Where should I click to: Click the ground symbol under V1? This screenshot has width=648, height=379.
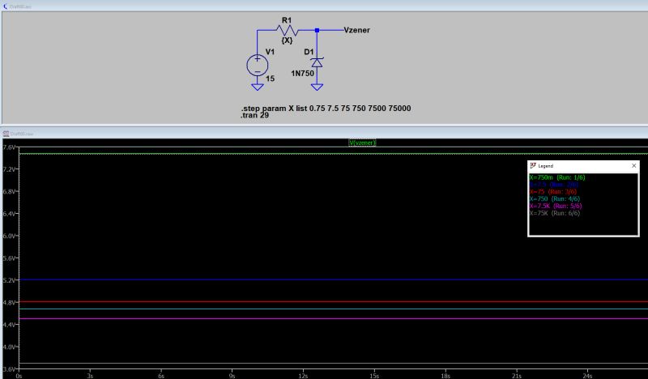tap(257, 87)
